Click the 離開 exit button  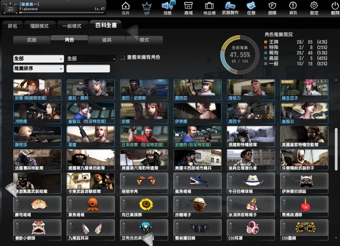tap(335, 8)
